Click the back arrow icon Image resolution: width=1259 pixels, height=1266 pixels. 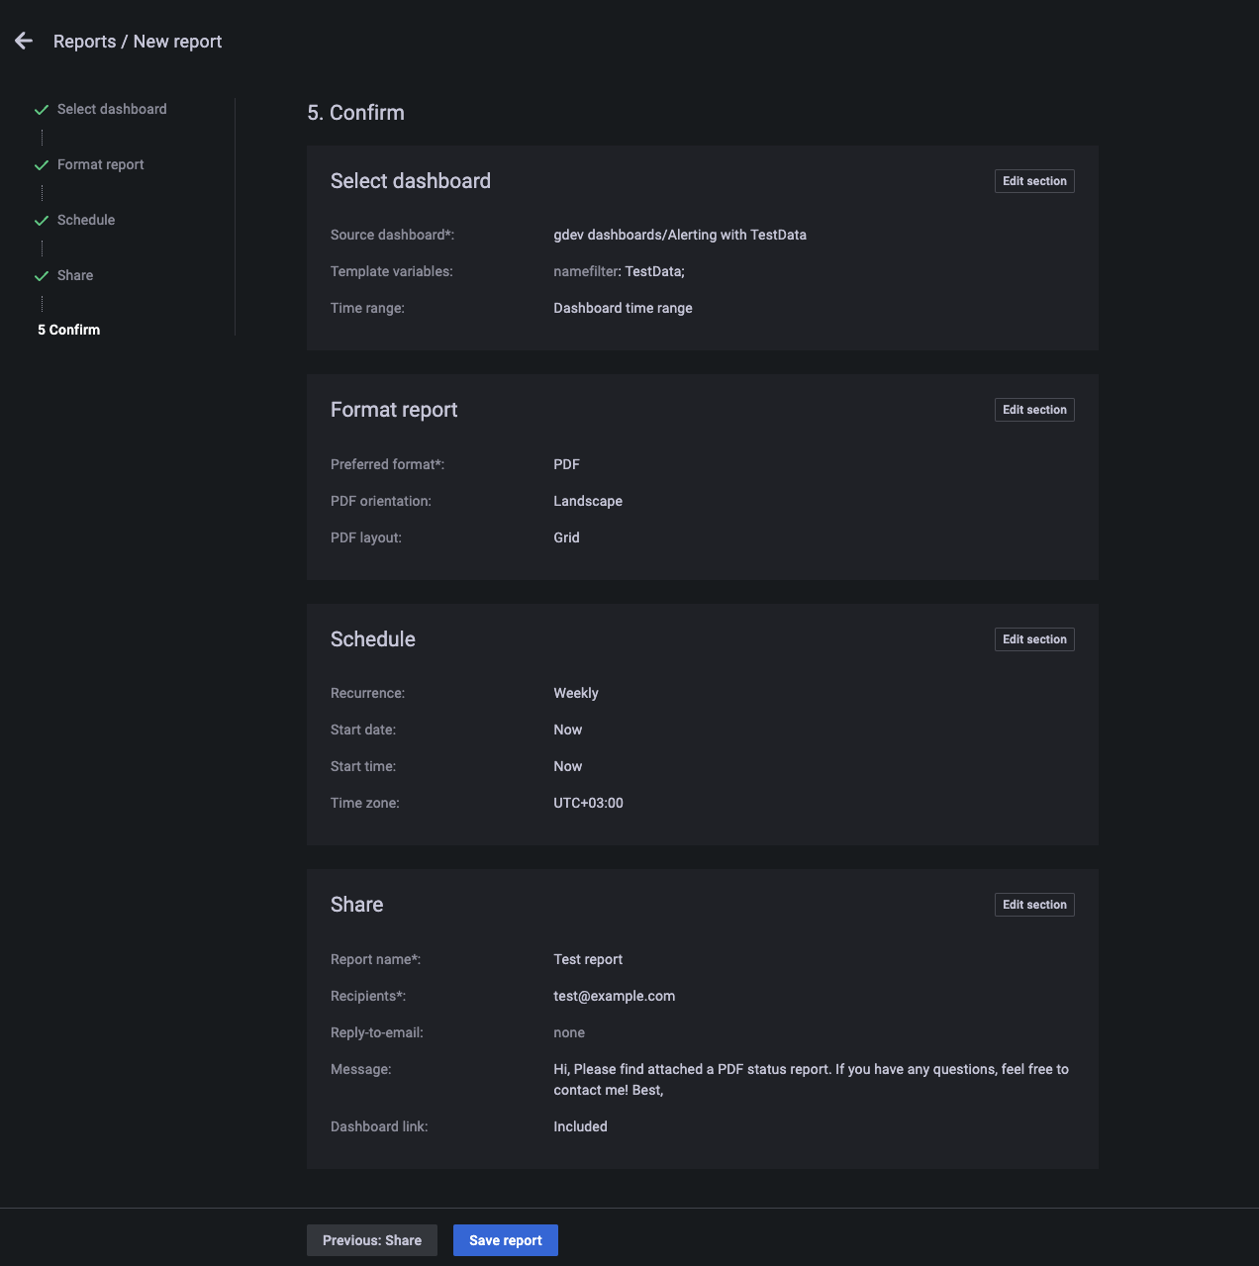(24, 41)
